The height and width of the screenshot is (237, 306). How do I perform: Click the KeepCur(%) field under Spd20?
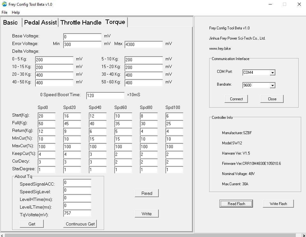click(72, 154)
